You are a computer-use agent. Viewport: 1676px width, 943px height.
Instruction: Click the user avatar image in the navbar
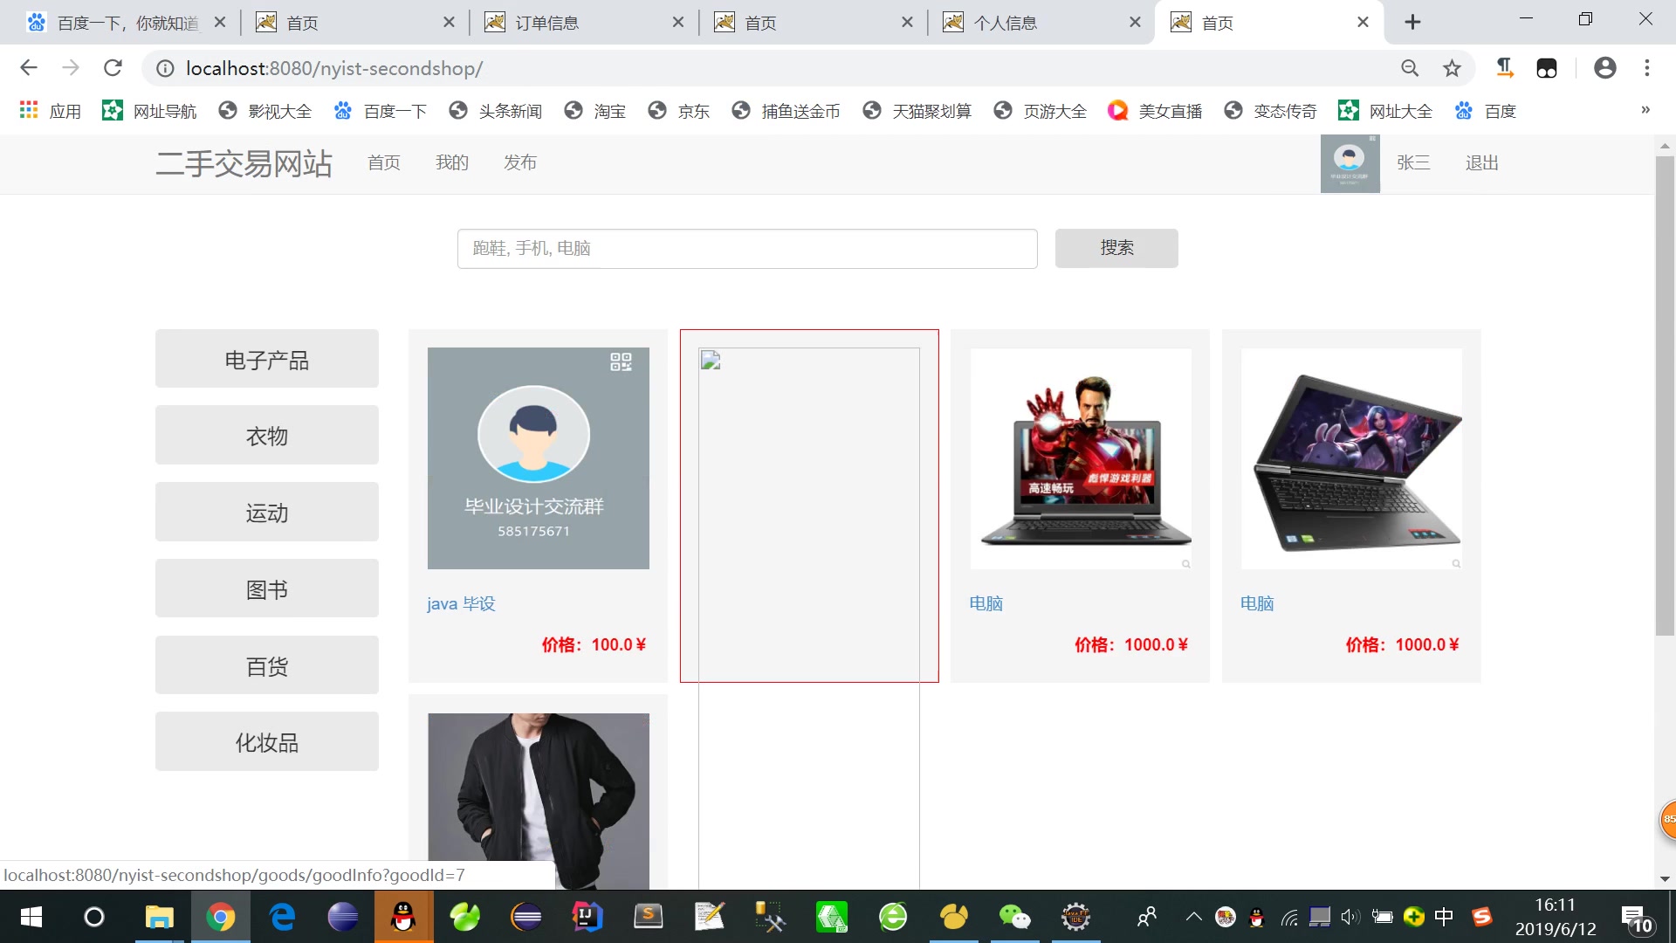(x=1350, y=163)
